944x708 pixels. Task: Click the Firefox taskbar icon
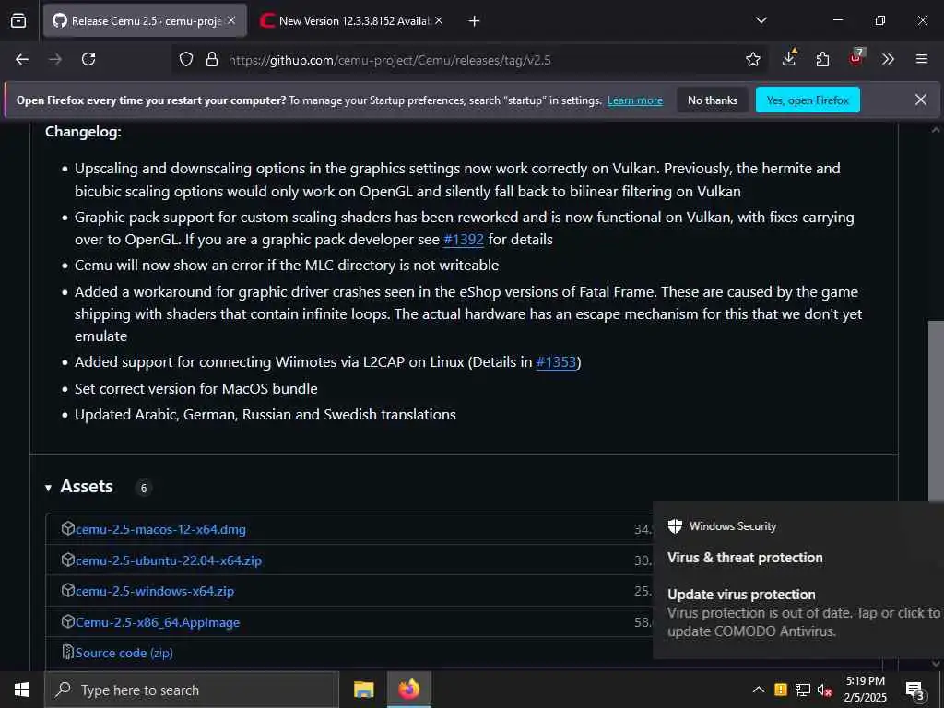pyautogui.click(x=408, y=690)
